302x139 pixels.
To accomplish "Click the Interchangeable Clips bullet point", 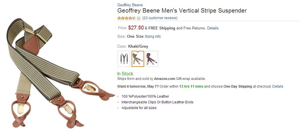I will point(157,102).
